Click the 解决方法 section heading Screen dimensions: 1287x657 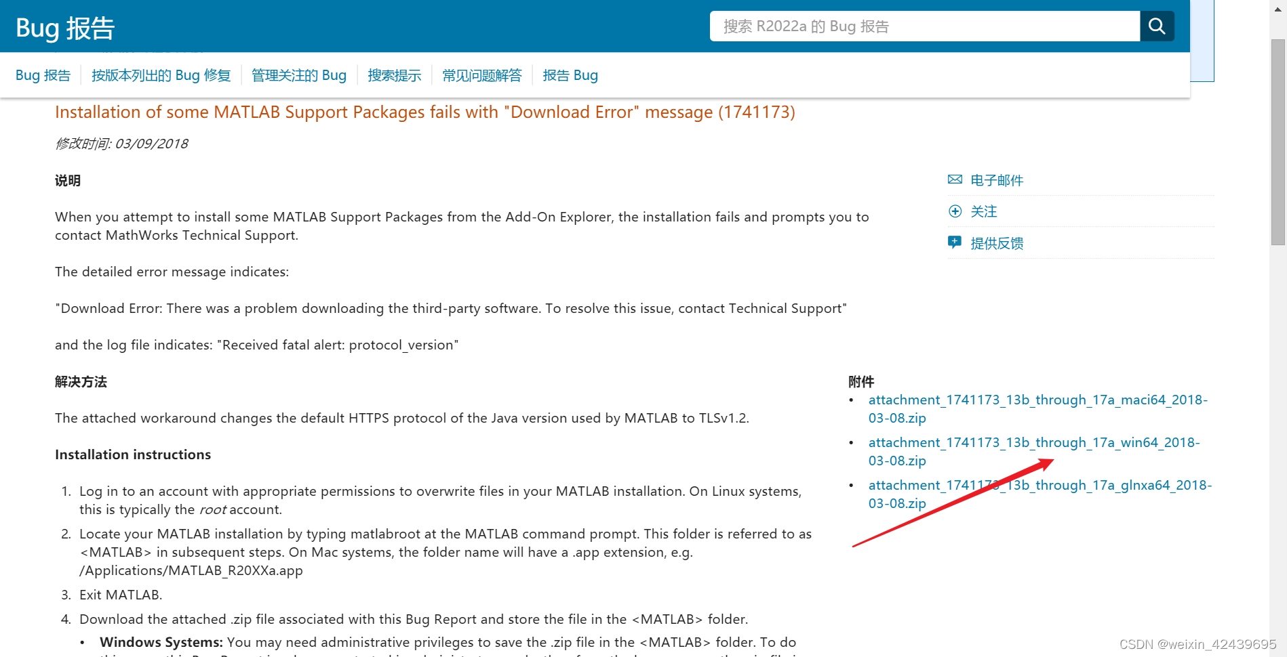click(81, 382)
